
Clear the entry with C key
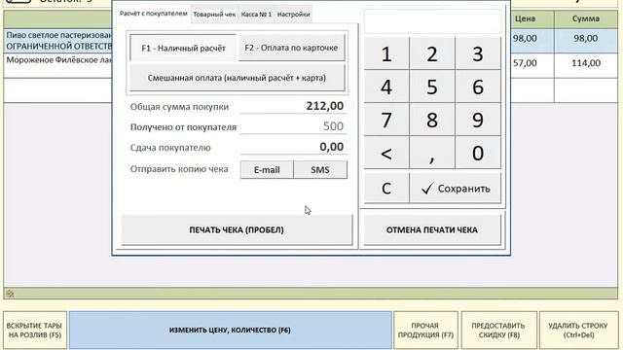tap(386, 189)
